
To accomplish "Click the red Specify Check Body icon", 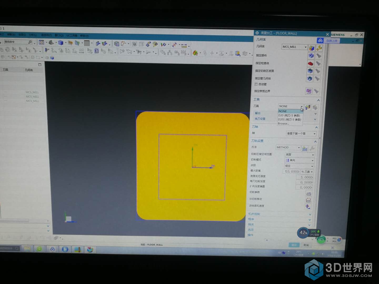I will (x=311, y=63).
